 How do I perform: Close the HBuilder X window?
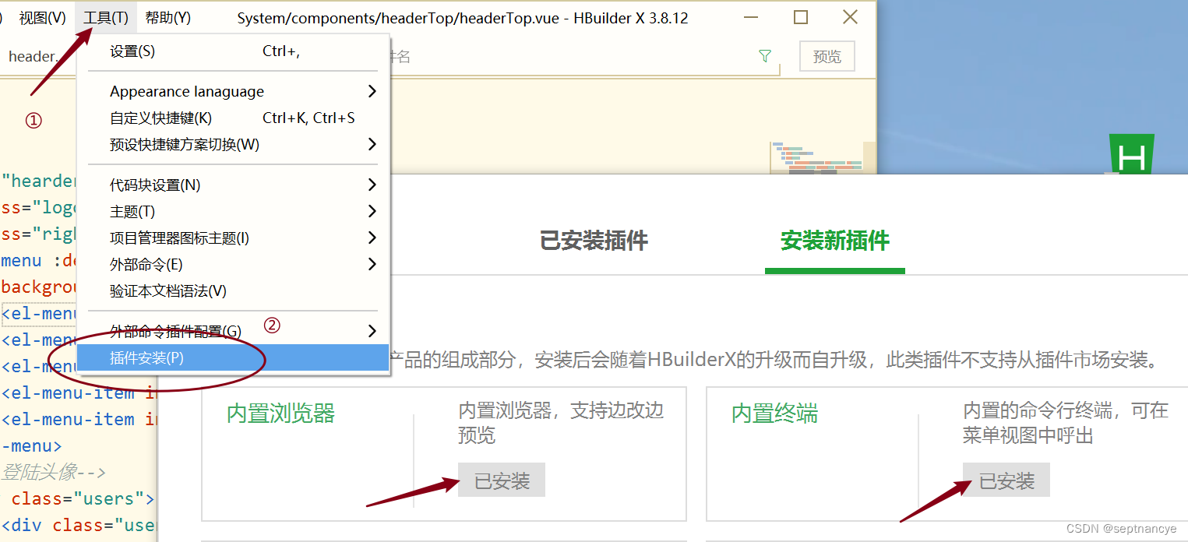(850, 17)
